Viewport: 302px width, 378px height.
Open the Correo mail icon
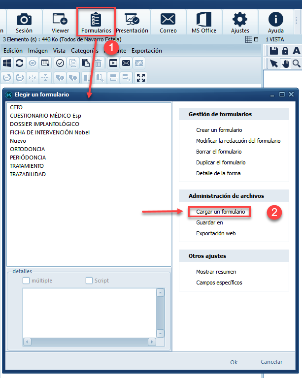pos(168,23)
